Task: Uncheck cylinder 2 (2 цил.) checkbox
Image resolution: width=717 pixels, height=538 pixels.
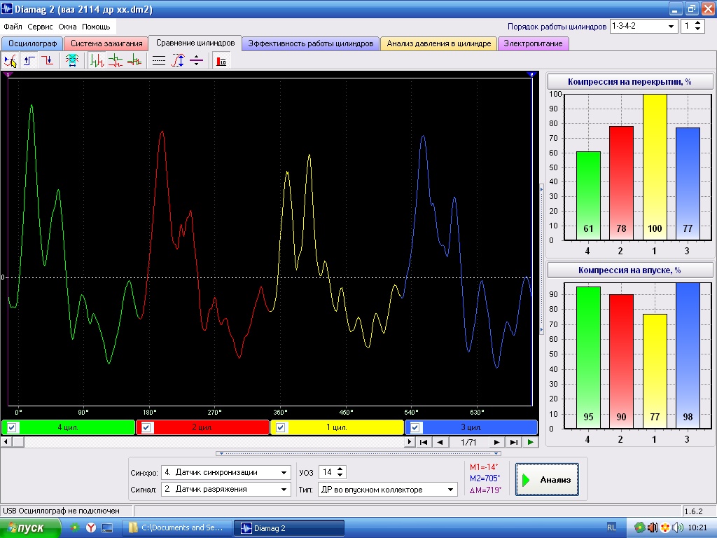Action: 146,427
